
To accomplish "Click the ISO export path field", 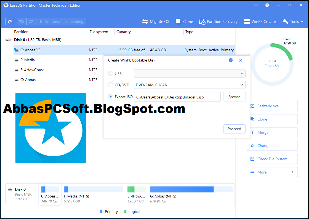I will 177,97.
